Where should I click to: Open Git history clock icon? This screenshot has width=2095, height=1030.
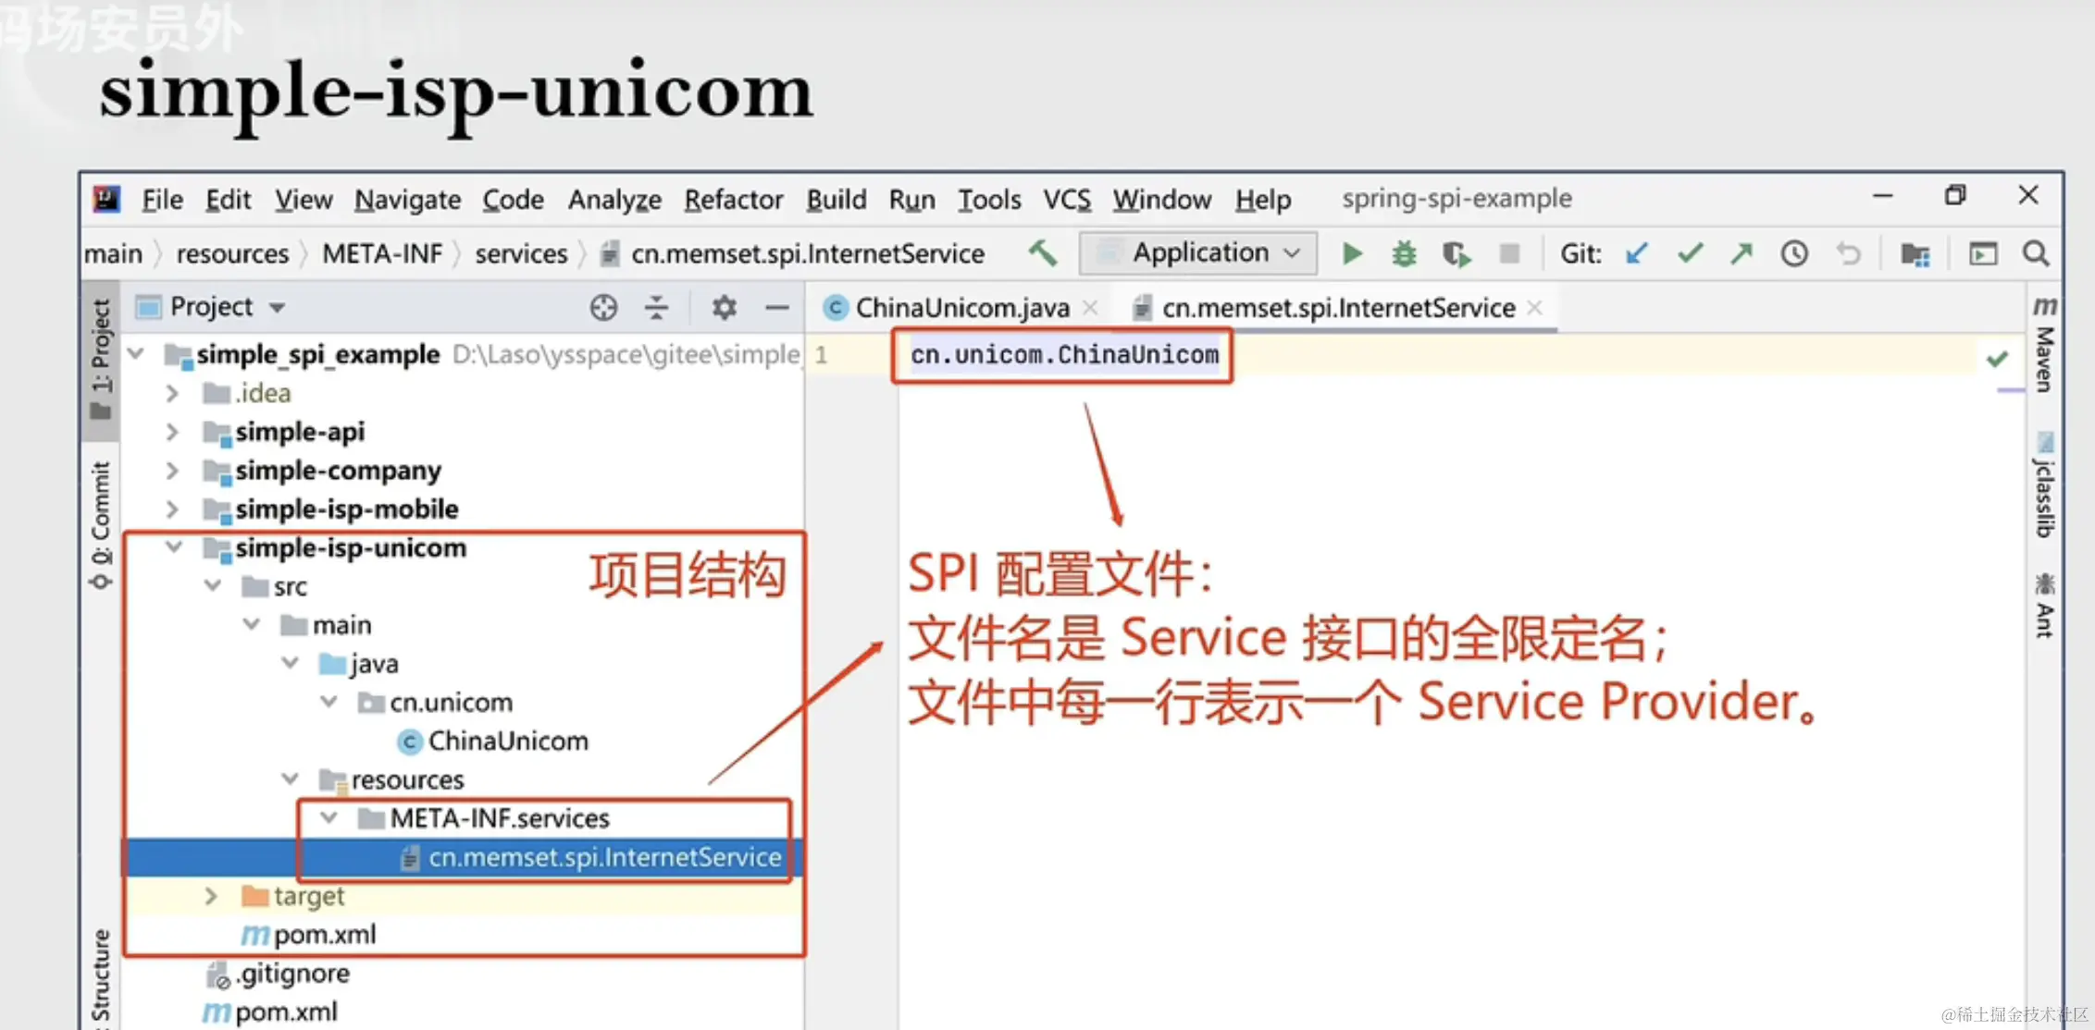point(1794,253)
